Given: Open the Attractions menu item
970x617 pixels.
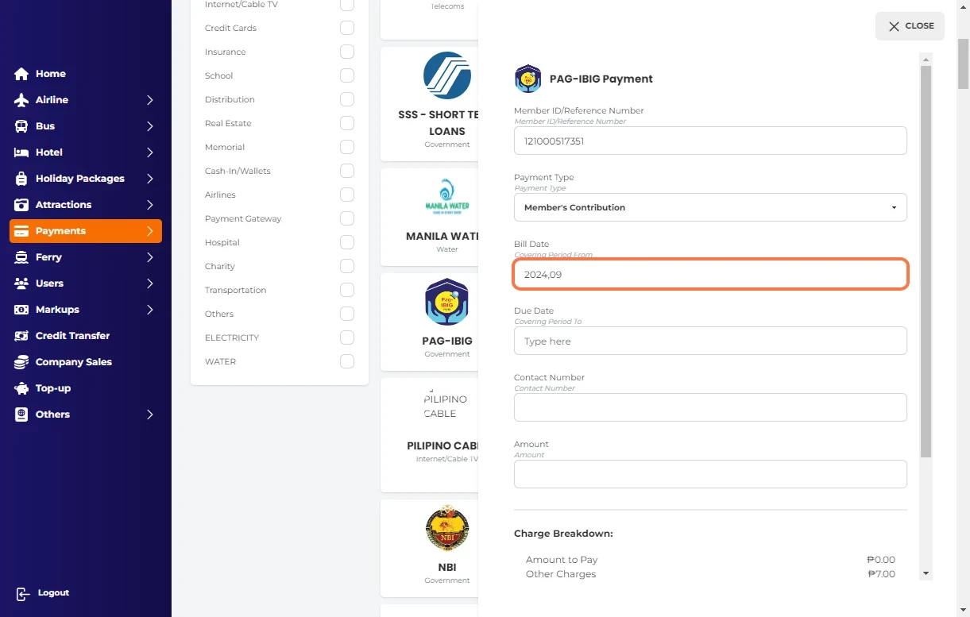Looking at the screenshot, I should click(64, 205).
